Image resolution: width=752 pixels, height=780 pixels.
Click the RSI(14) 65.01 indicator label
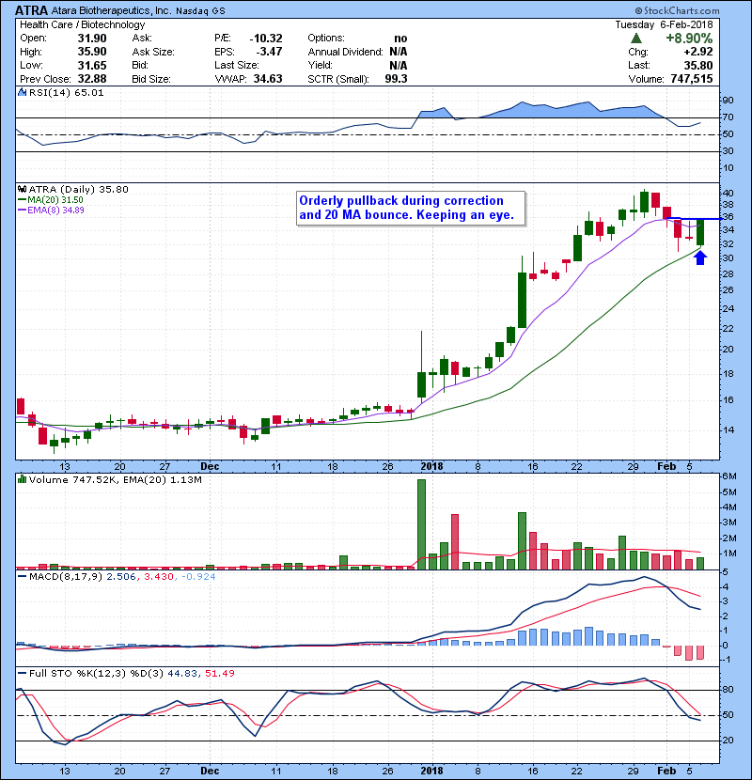[x=66, y=92]
